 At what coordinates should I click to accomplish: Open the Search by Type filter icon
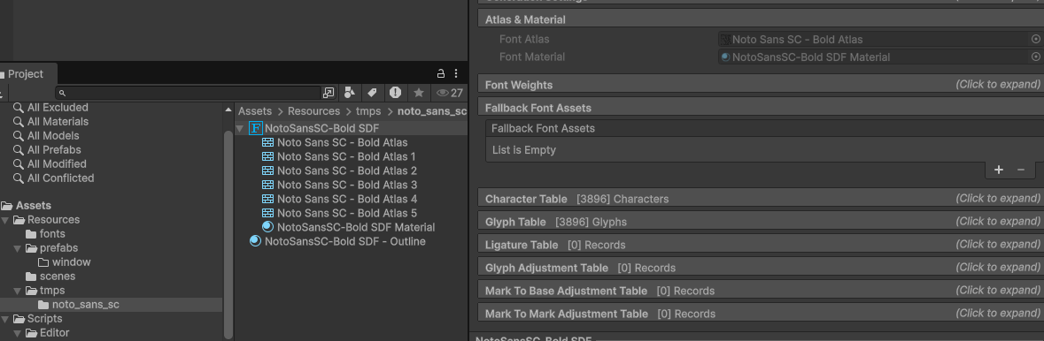pyautogui.click(x=350, y=93)
